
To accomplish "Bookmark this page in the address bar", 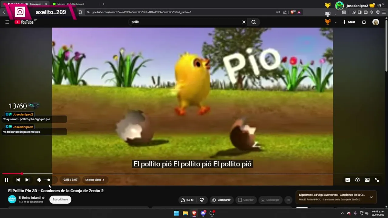I will click(x=80, y=12).
